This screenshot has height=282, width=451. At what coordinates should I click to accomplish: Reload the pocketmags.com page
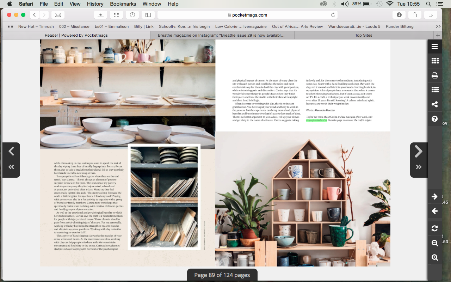click(x=333, y=15)
